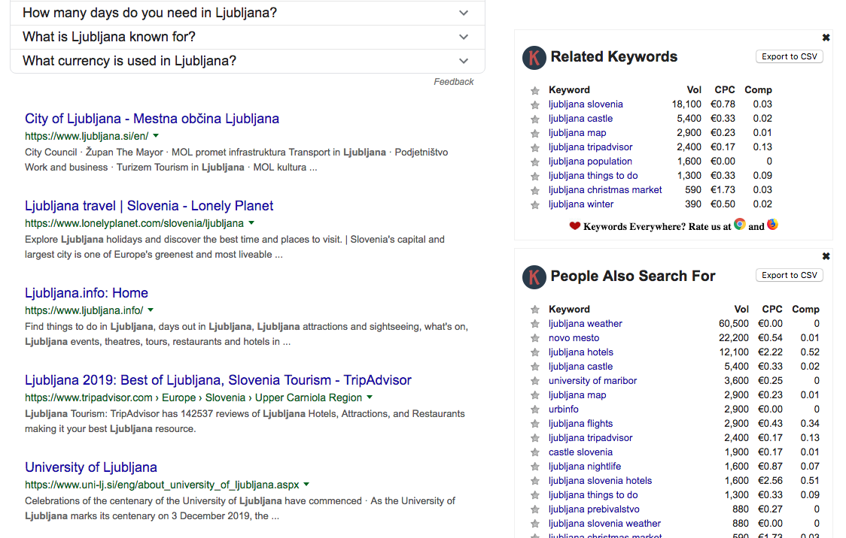
Task: Click the Feedback link below questions
Action: (454, 82)
